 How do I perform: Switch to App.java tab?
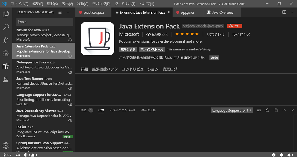(187, 12)
